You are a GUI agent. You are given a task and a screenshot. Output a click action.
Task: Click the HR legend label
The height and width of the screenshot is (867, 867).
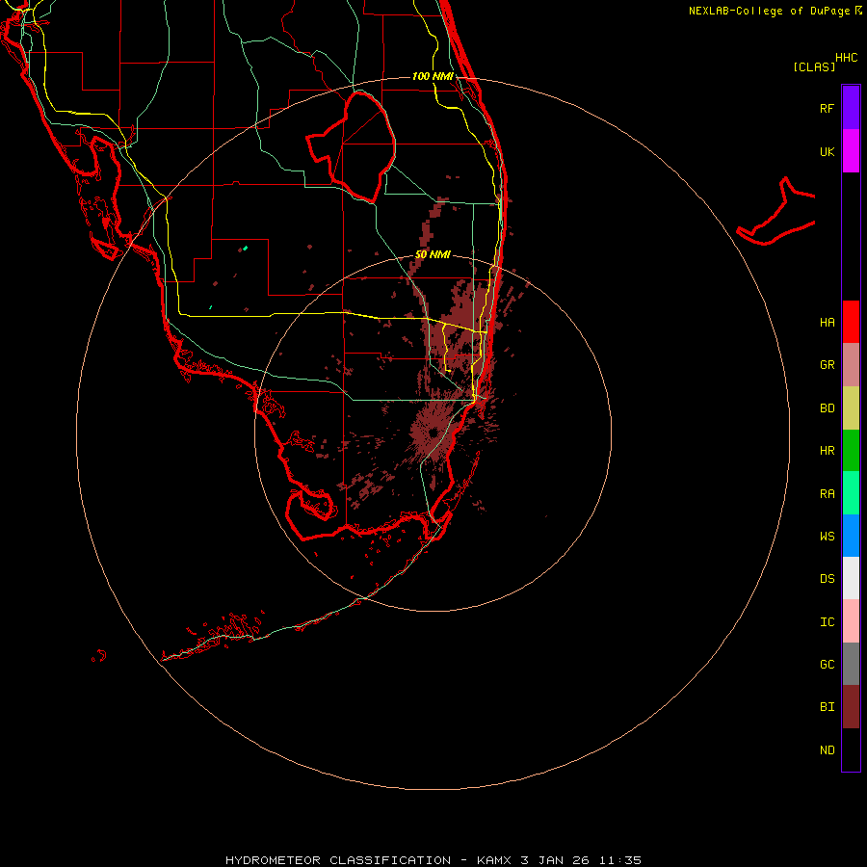click(x=827, y=451)
